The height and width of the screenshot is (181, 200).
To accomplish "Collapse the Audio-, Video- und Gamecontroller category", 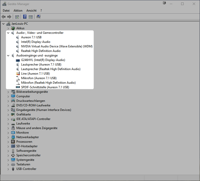I will [8, 33].
